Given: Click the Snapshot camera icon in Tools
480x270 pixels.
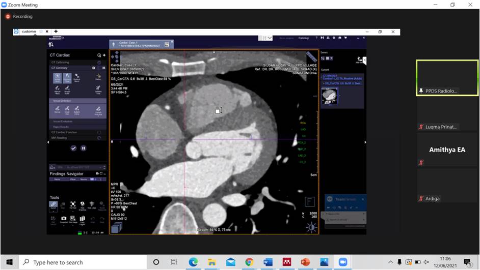Looking at the screenshot, I should click(x=64, y=218).
